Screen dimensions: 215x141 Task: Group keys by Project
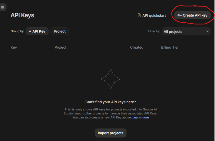coord(60,31)
